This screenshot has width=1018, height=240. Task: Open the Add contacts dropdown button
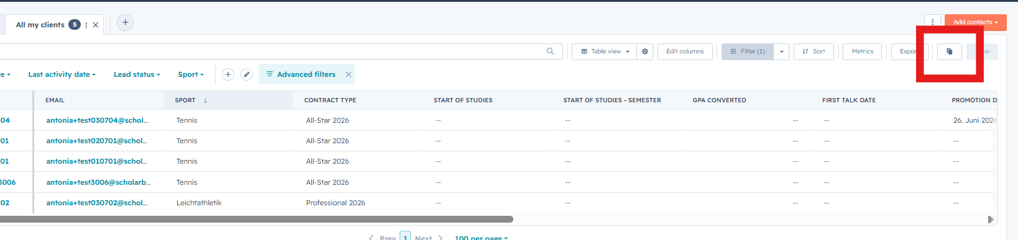[976, 22]
